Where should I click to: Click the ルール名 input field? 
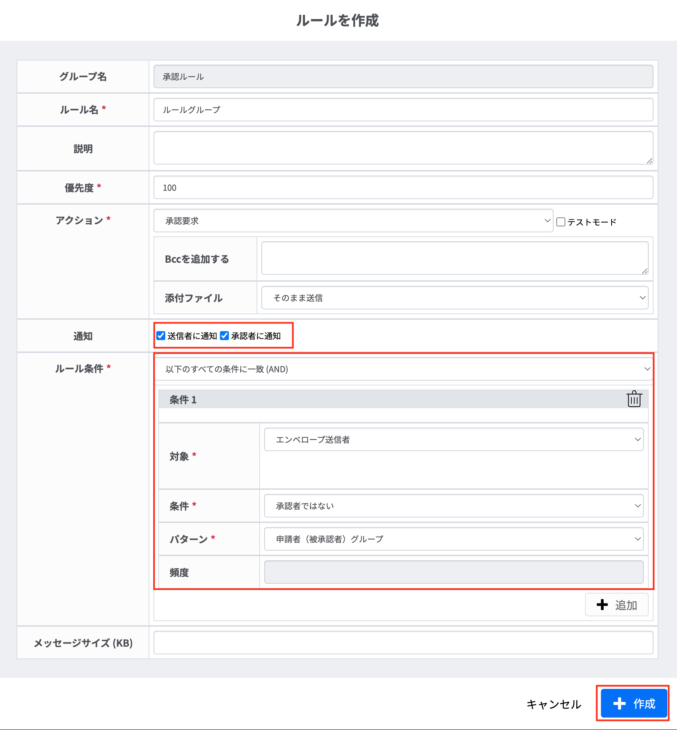tap(404, 110)
